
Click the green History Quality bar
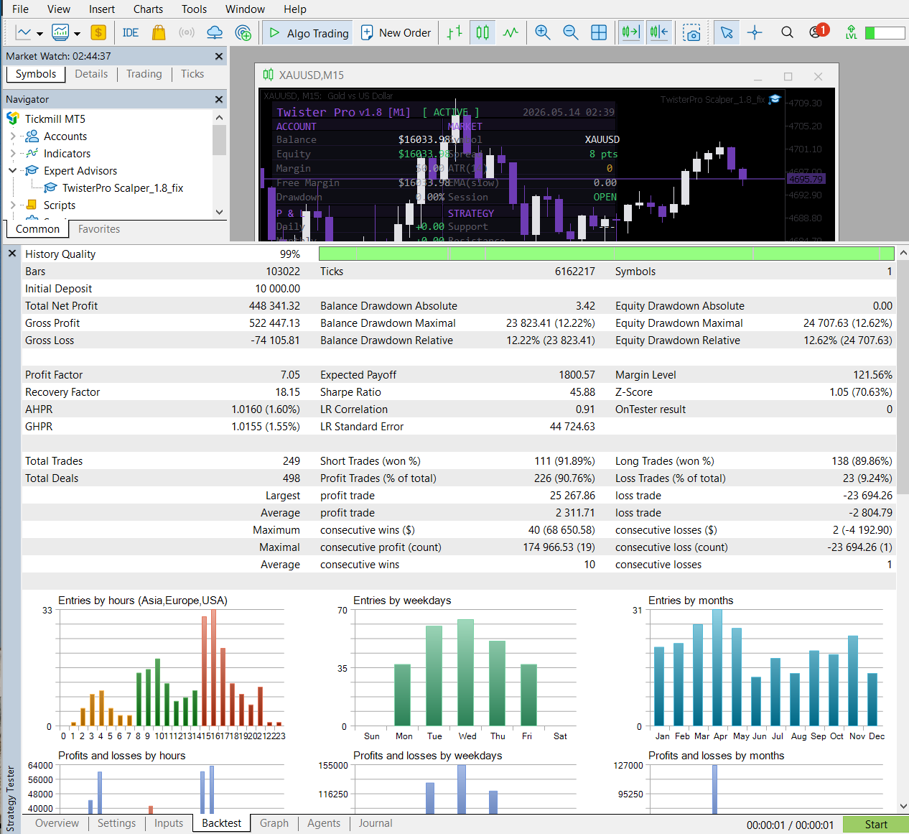point(606,254)
